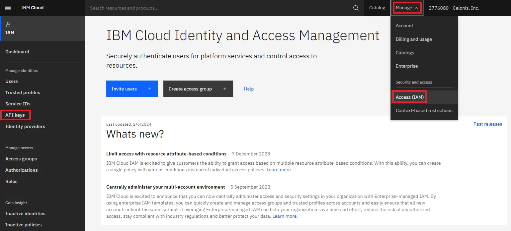The height and width of the screenshot is (231, 511).
Task: Open the hamburger navigation menu
Action: pos(8,8)
